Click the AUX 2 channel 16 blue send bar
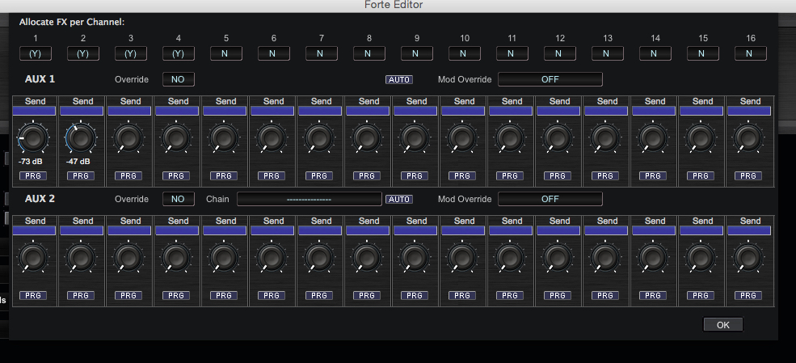This screenshot has height=363, width=796. [749, 230]
